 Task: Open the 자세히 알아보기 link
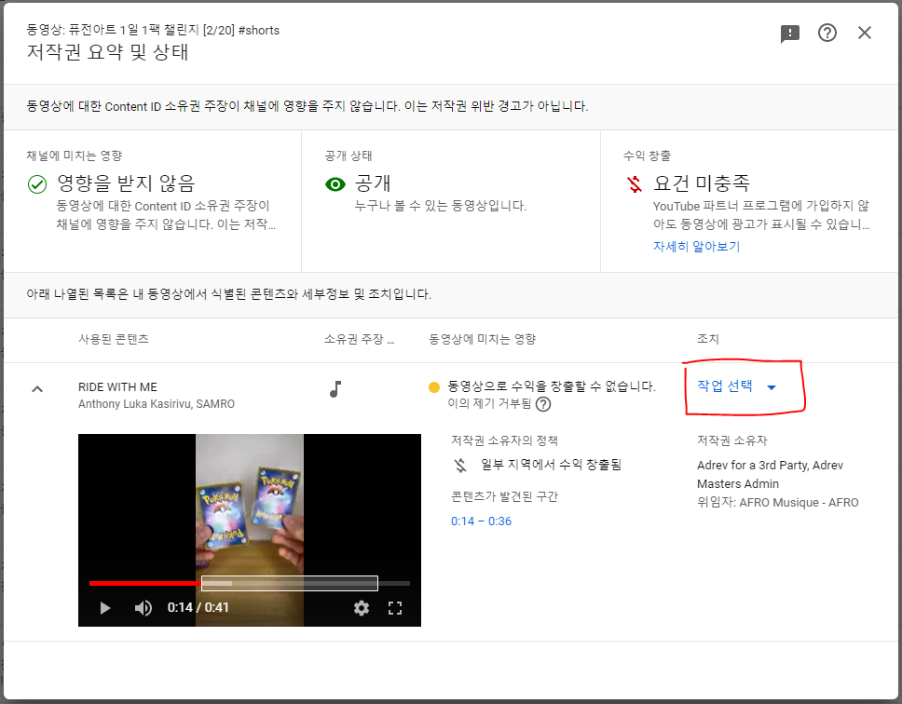pyautogui.click(x=696, y=247)
